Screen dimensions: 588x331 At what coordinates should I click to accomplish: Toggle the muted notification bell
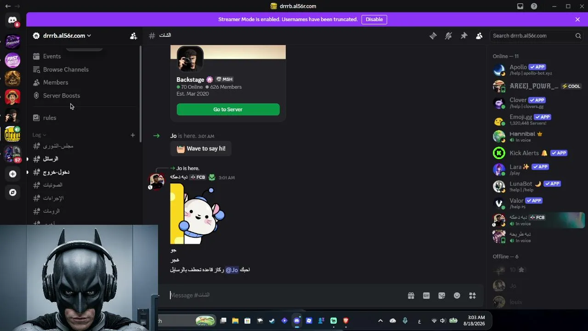coord(448,36)
